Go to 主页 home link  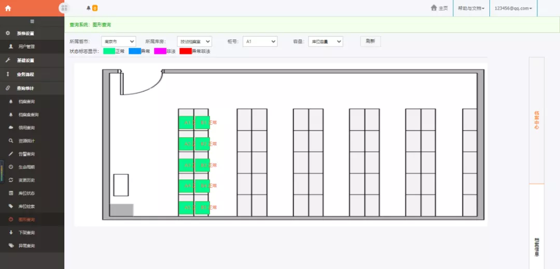[439, 8]
